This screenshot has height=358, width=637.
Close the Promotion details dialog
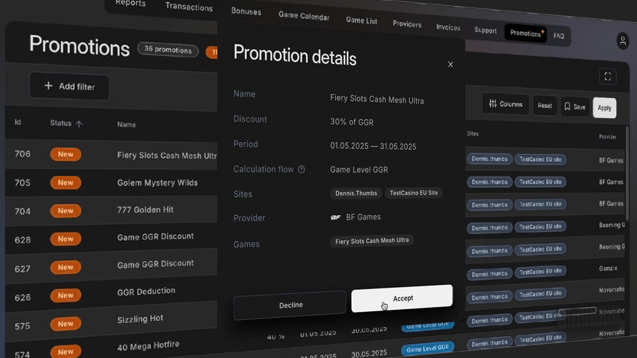450,64
